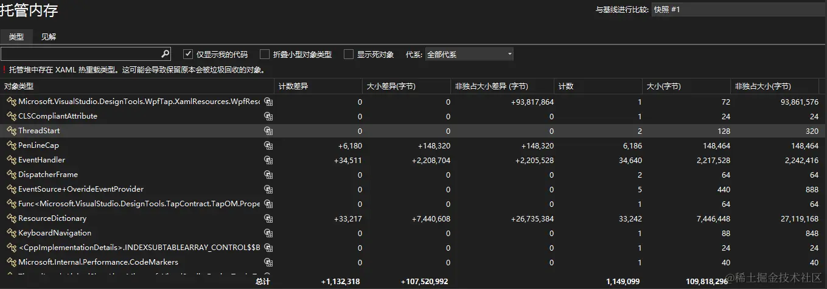Screen dimensions: 827x289
Task: Click type icon of CppImplementationDetails row
Action: (x=11, y=248)
